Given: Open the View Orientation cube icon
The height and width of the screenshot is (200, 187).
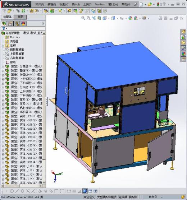Looking at the screenshot, I should coord(105,18).
